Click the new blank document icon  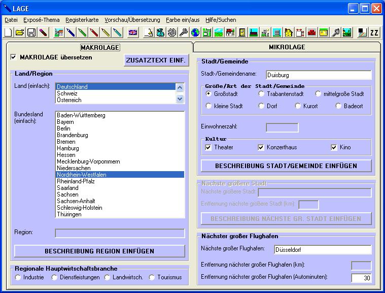point(8,33)
